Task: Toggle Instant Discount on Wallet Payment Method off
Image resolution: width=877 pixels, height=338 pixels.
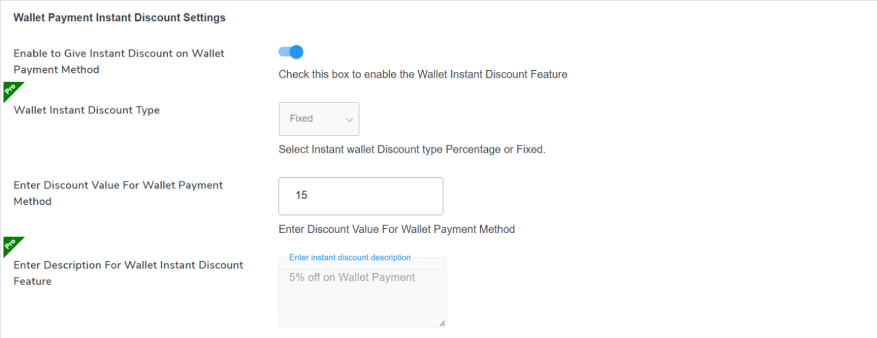Action: (x=289, y=52)
